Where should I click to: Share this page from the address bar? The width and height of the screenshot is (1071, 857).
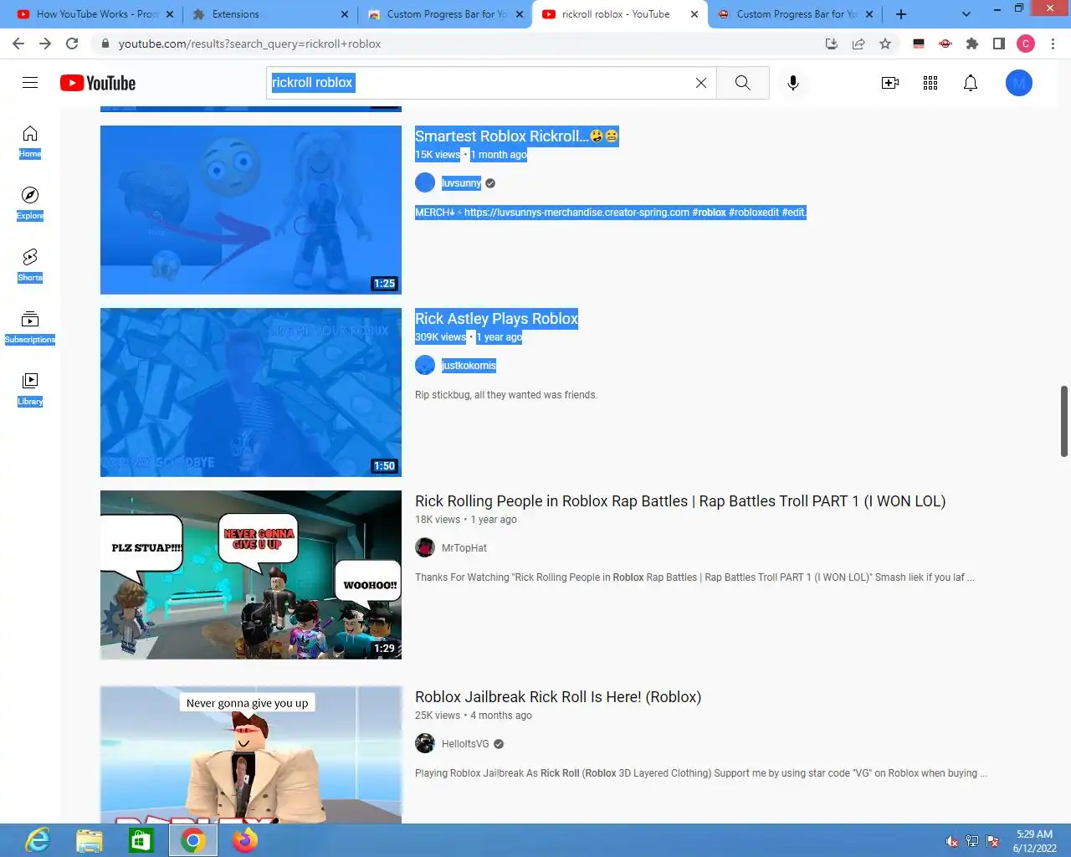858,44
